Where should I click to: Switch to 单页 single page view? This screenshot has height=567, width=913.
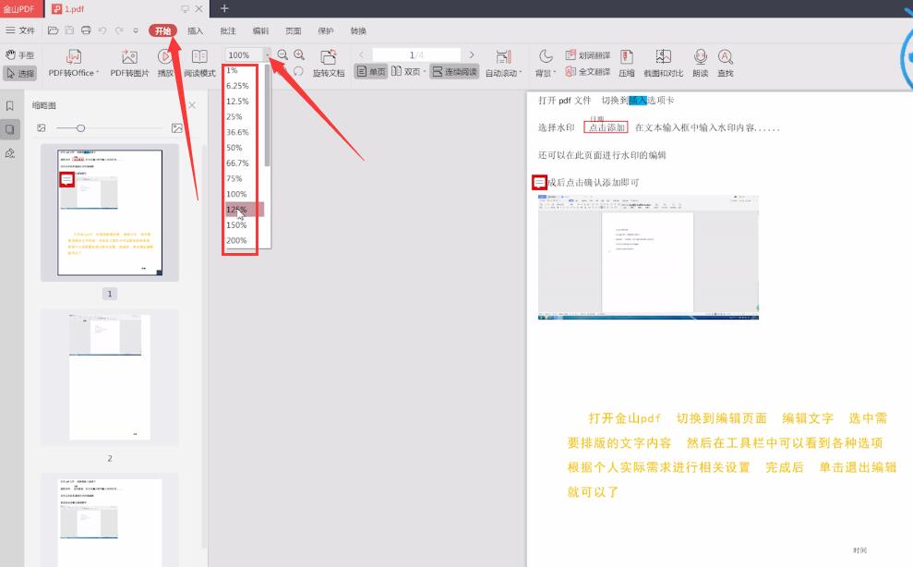[371, 72]
